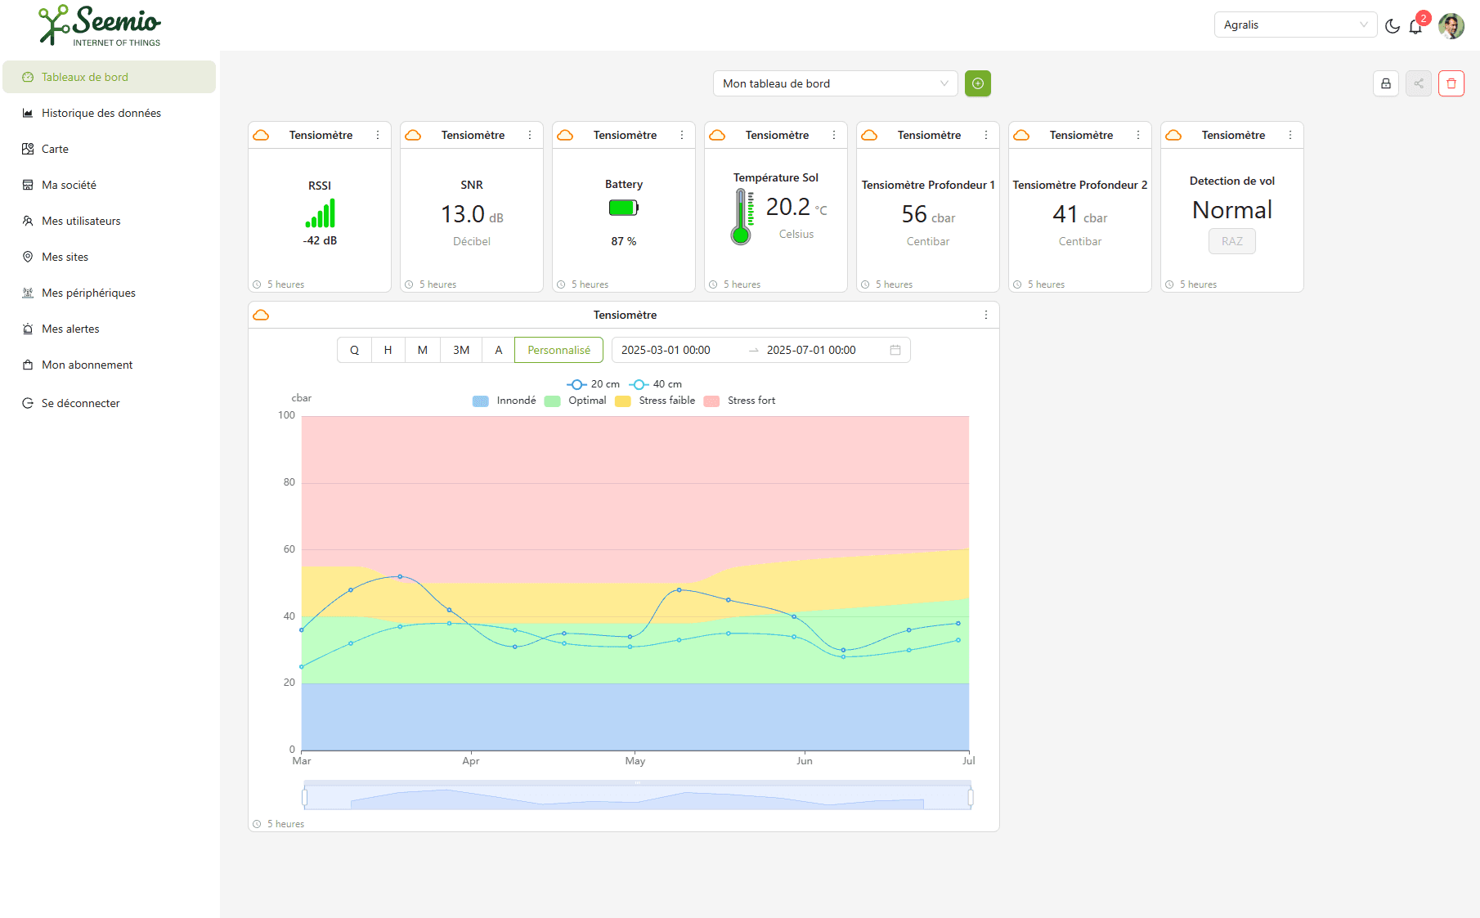Switch time range to the 'M' tab
The width and height of the screenshot is (1480, 918).
point(422,350)
